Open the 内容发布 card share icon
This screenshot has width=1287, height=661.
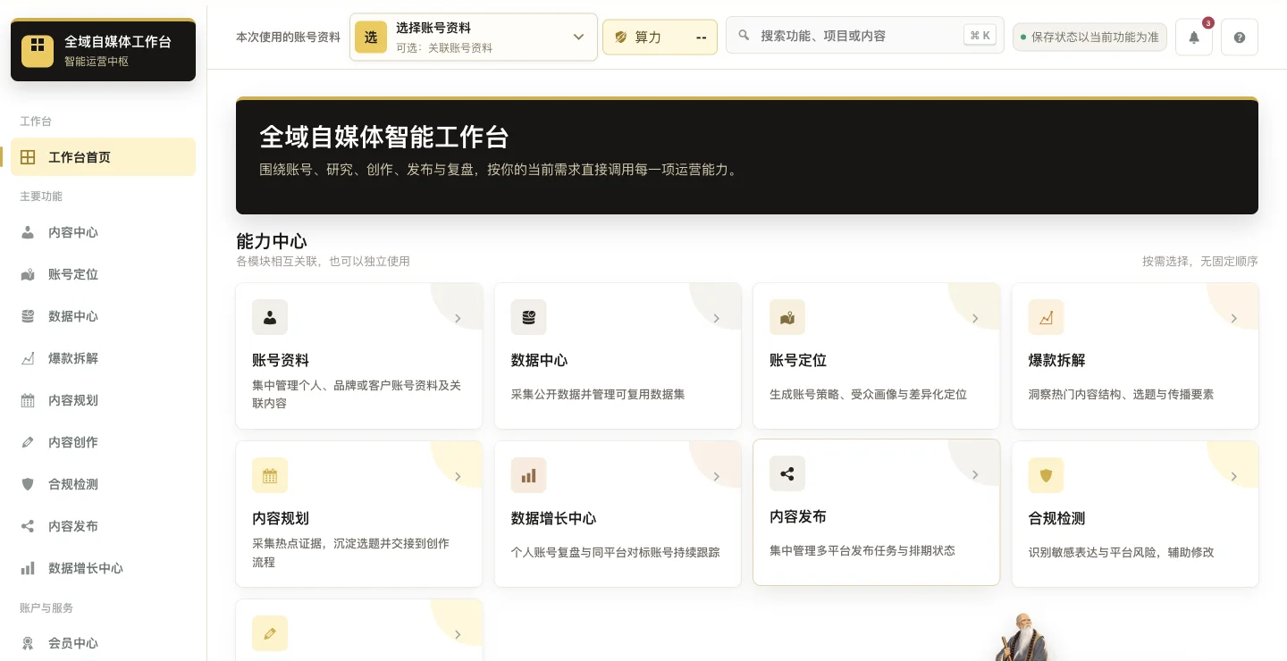787,473
